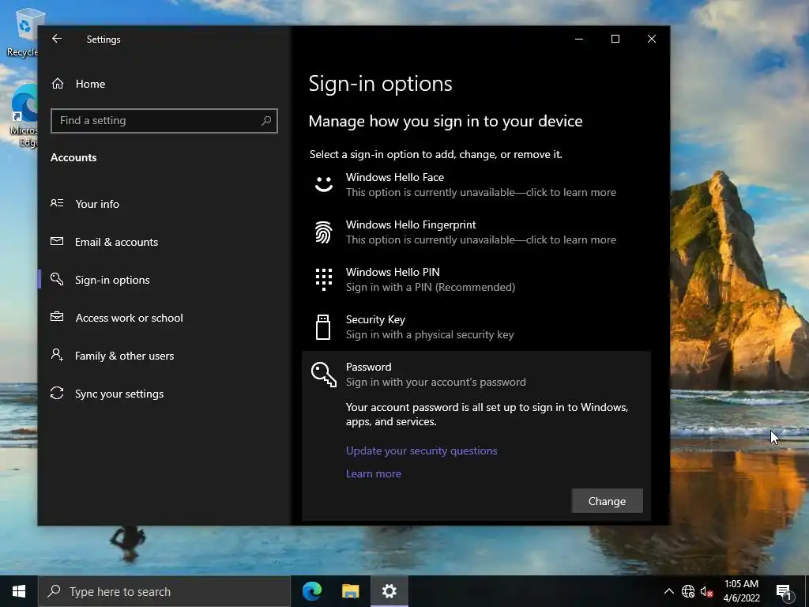This screenshot has width=809, height=607.
Task: Click the magnifier icon in Find a setting
Action: (x=266, y=121)
